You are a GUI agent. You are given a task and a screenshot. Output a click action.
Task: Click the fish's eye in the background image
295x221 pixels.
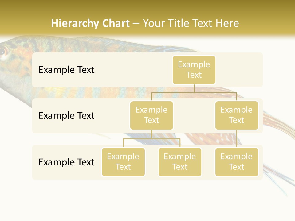2,51
